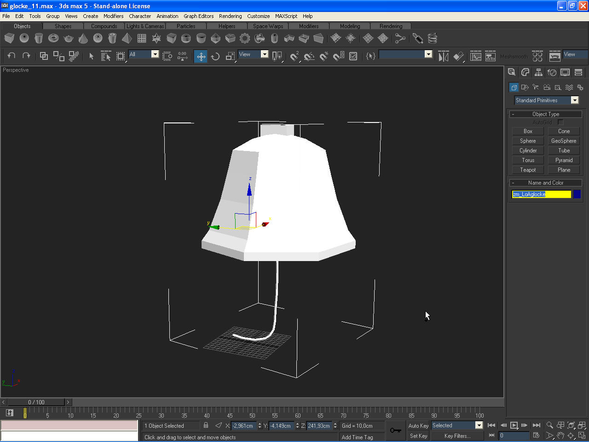Click the Select by Name icon
The width and height of the screenshot is (589, 442).
(x=106, y=57)
